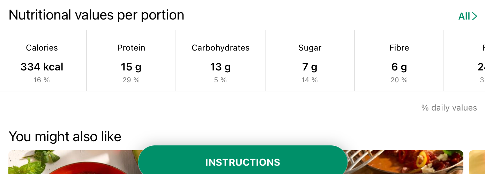The height and width of the screenshot is (174, 485).
Task: Tap the Carbohydrates label
Action: pyautogui.click(x=221, y=48)
